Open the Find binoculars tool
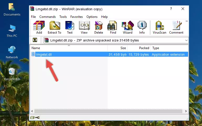 tap(113, 27)
